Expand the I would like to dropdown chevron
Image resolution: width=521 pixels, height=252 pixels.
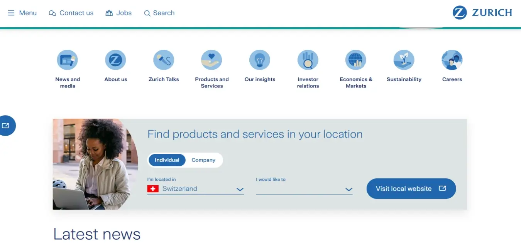349,189
